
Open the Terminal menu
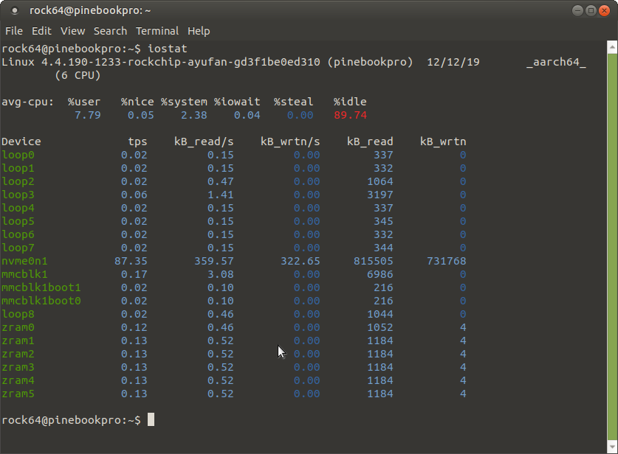pyautogui.click(x=157, y=31)
